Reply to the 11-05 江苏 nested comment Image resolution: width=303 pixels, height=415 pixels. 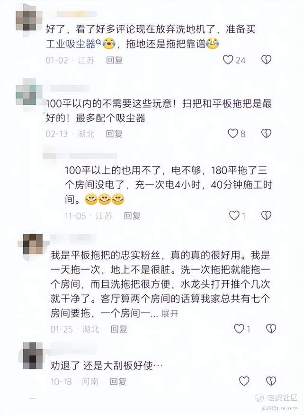[x=132, y=216]
